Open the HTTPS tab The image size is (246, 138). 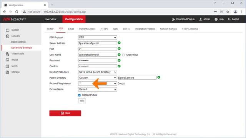tap(104, 29)
